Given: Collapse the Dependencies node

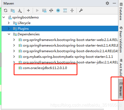Looking at the screenshot, I should 9,34.
